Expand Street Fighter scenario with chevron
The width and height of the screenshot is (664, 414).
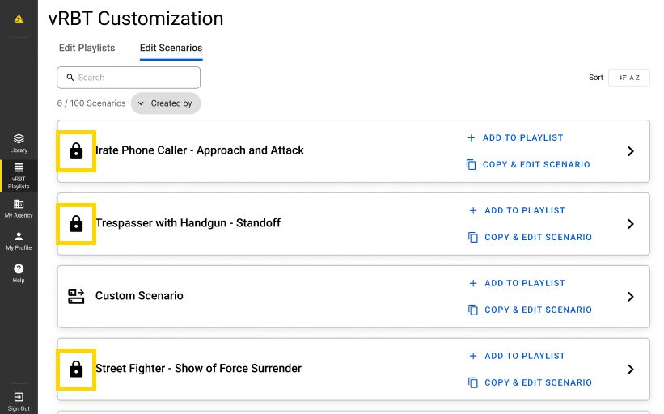pyautogui.click(x=631, y=370)
